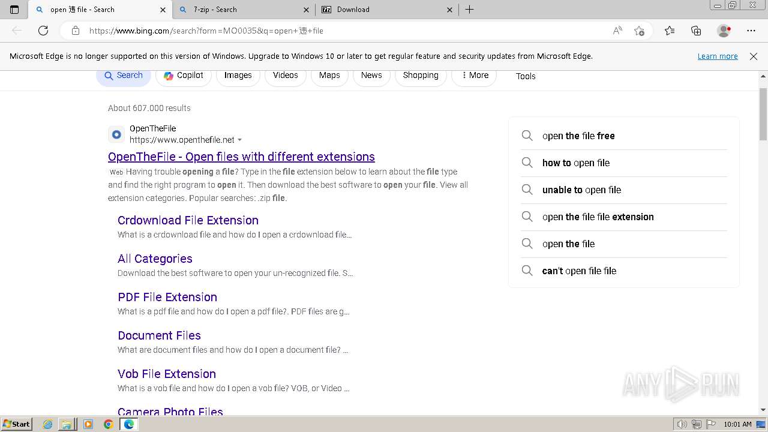768x432 pixels.
Task: Click the https://www.openthefile.net URL text
Action: tap(182, 140)
